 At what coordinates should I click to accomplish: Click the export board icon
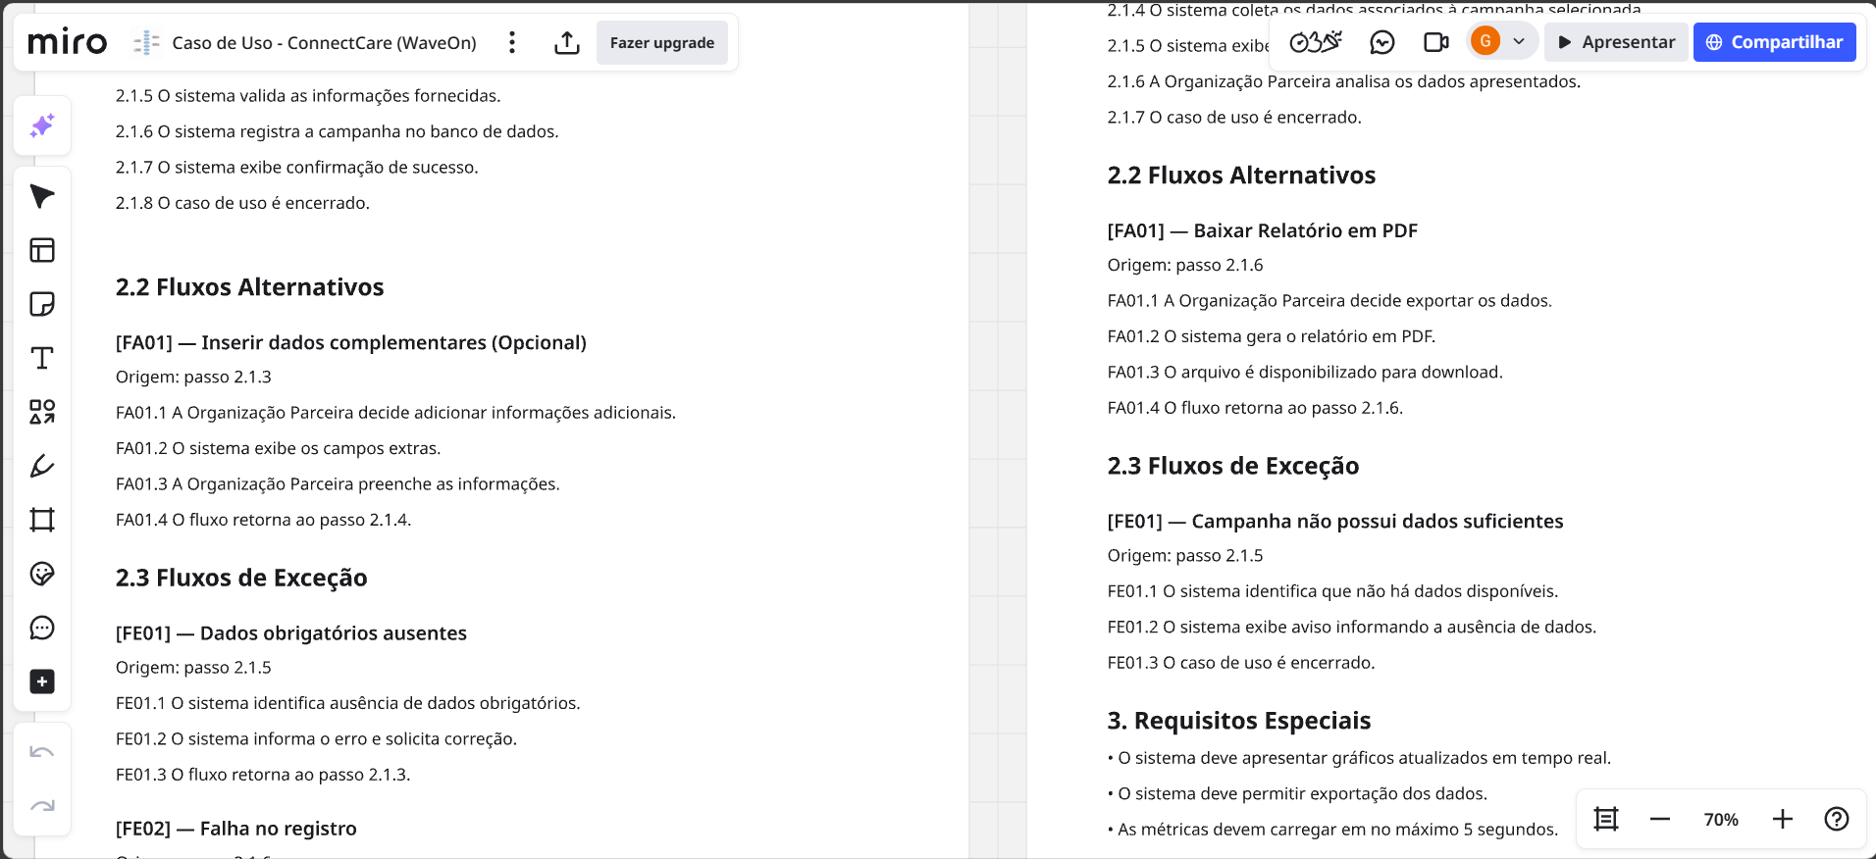point(567,43)
